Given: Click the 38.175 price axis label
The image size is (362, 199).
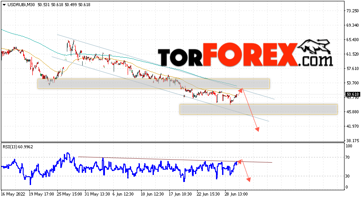Looking at the screenshot, I should pyautogui.click(x=352, y=140).
